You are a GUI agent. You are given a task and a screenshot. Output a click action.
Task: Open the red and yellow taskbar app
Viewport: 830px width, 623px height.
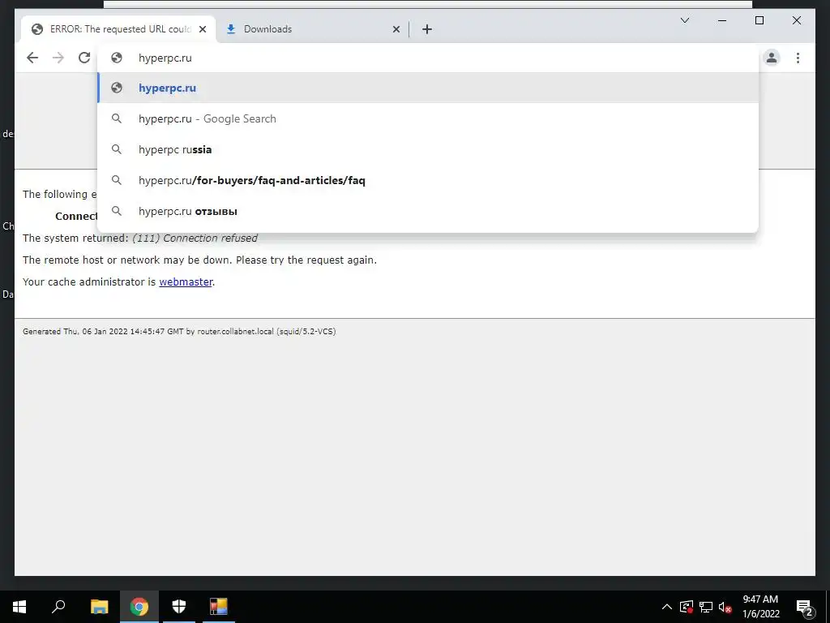tap(219, 607)
